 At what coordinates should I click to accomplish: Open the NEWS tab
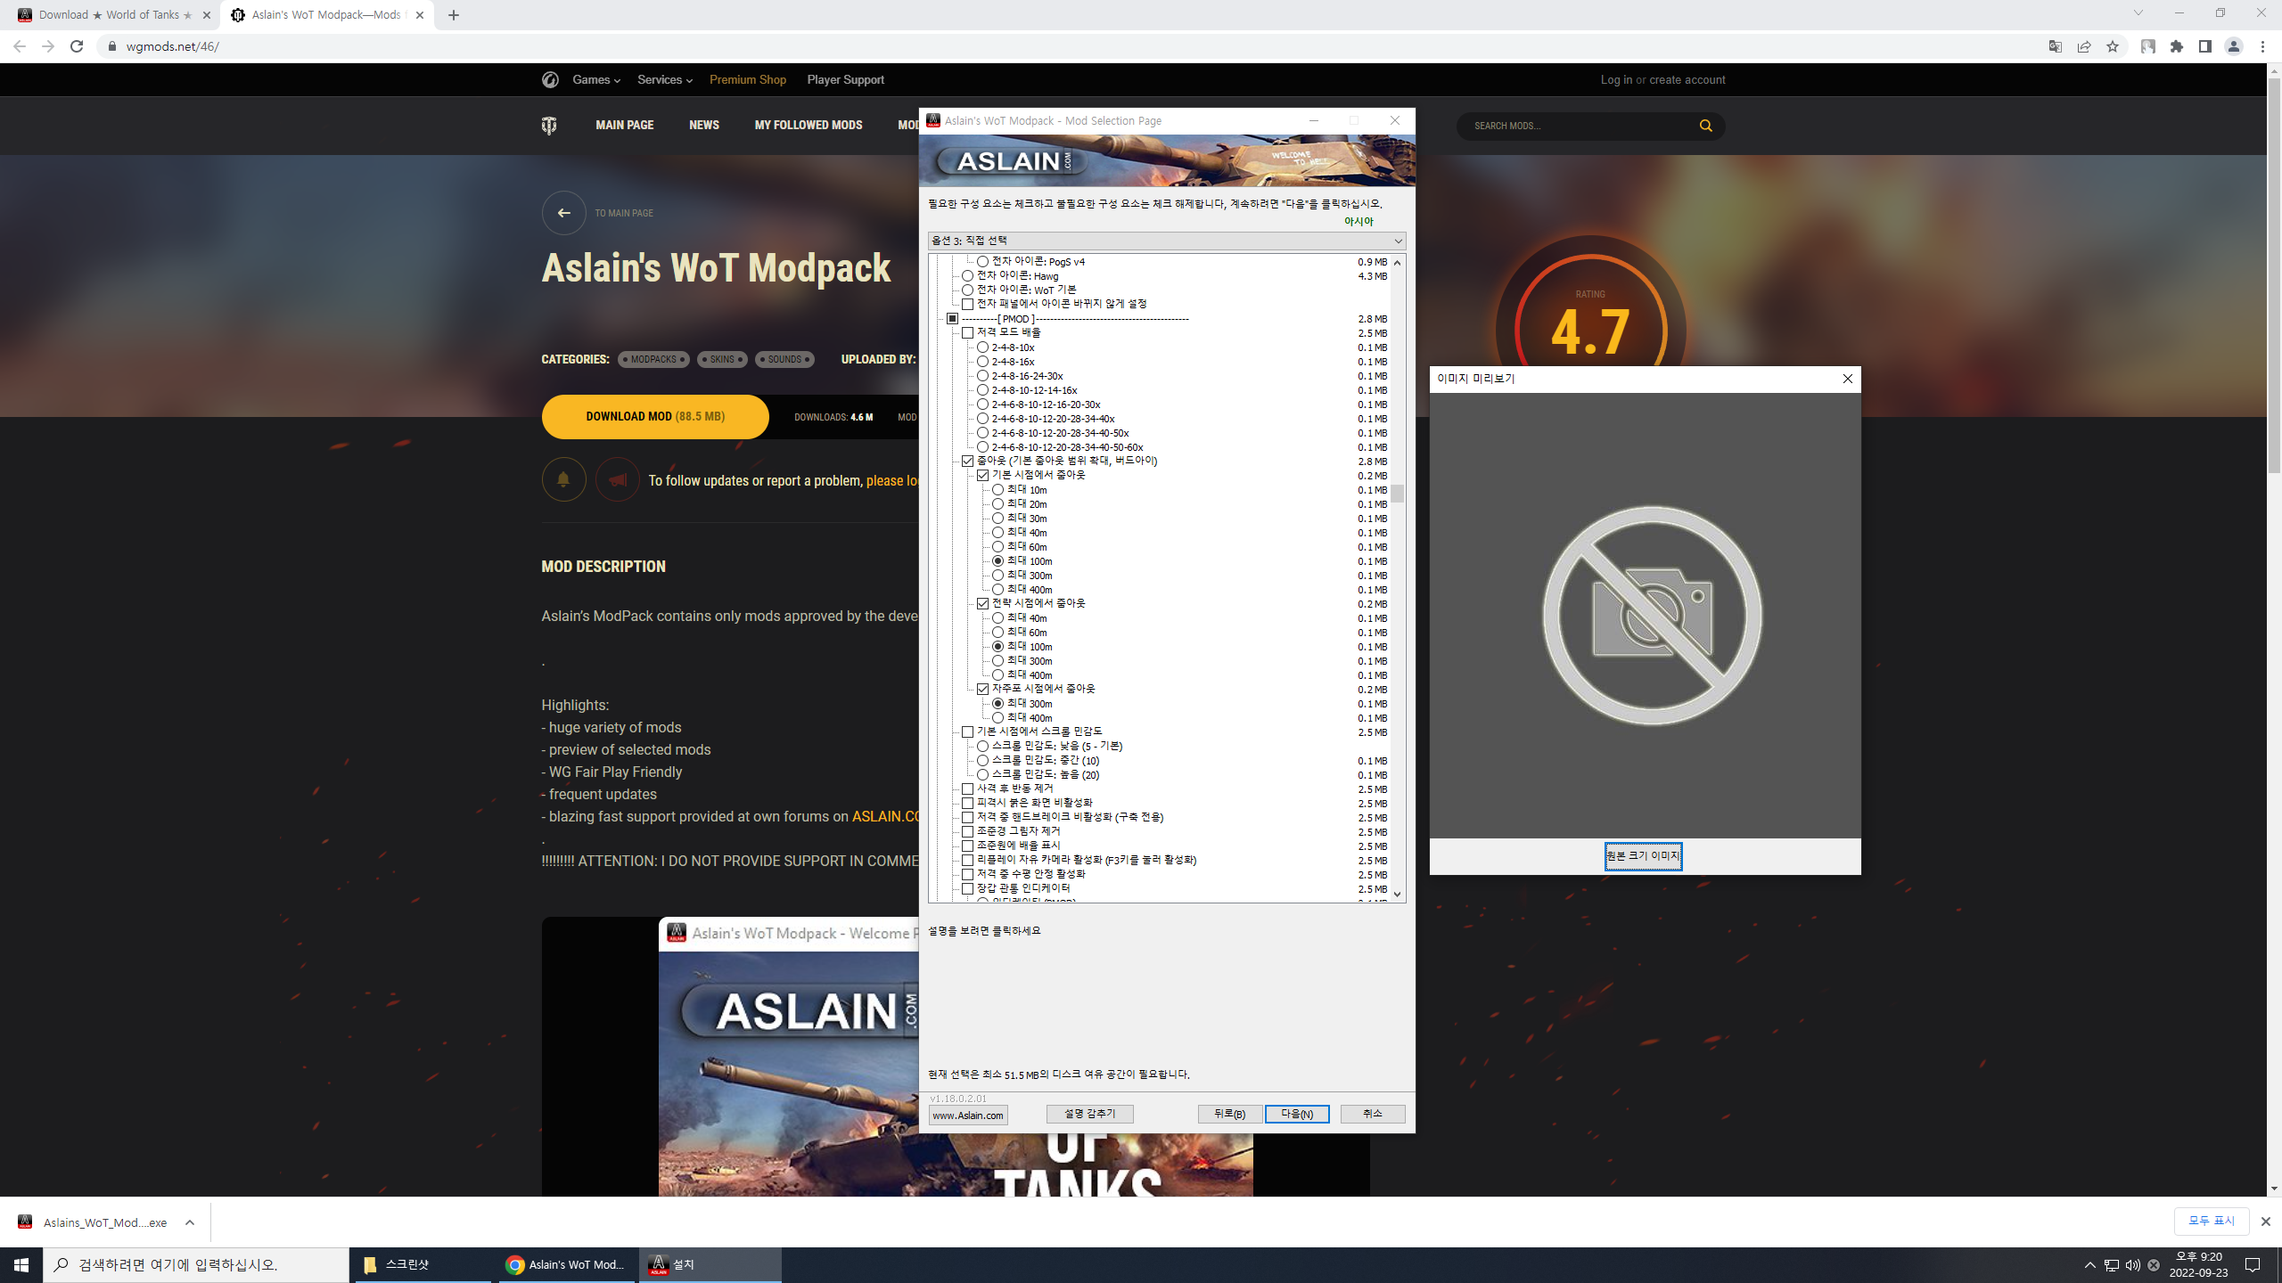pos(703,126)
